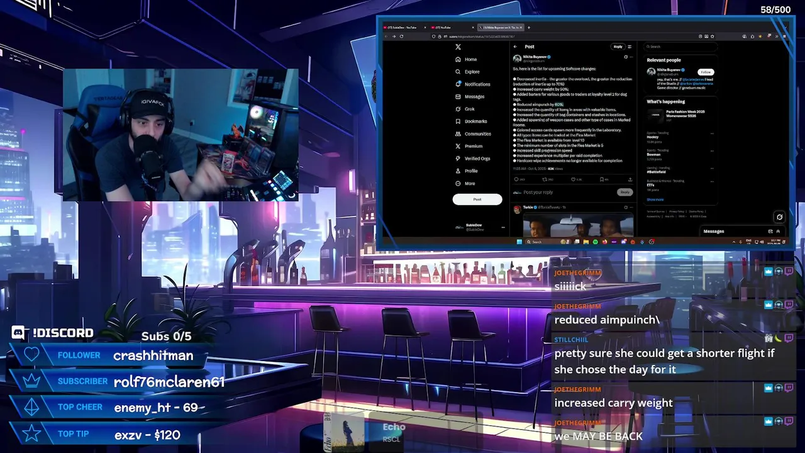Reload the page in the browser toolbar

click(x=401, y=36)
